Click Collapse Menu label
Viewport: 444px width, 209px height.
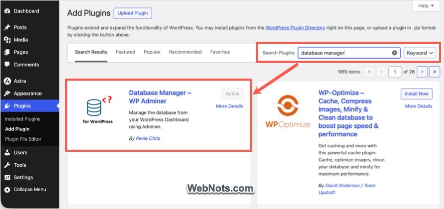point(30,190)
